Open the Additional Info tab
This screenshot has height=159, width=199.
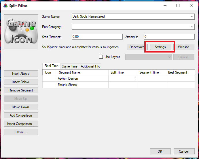click(x=90, y=66)
